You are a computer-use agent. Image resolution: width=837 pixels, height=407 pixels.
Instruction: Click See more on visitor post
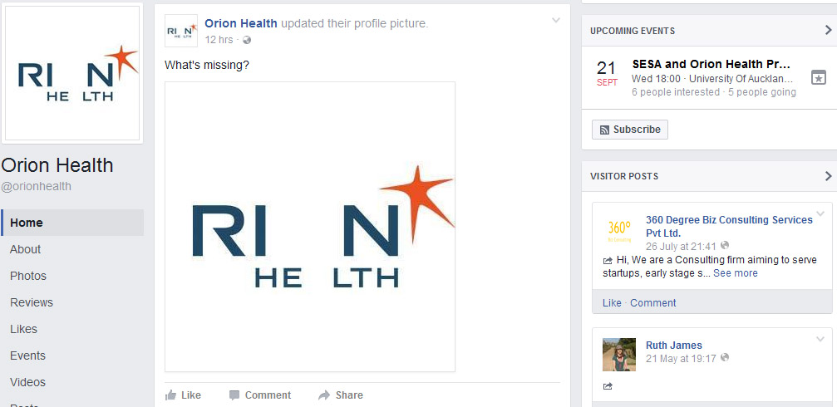click(x=735, y=273)
